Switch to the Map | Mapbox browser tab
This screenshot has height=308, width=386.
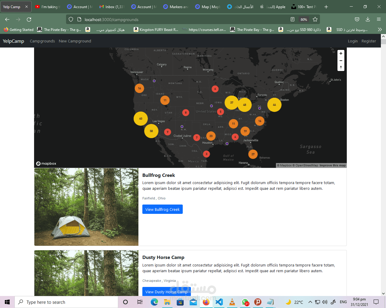pyautogui.click(x=207, y=7)
